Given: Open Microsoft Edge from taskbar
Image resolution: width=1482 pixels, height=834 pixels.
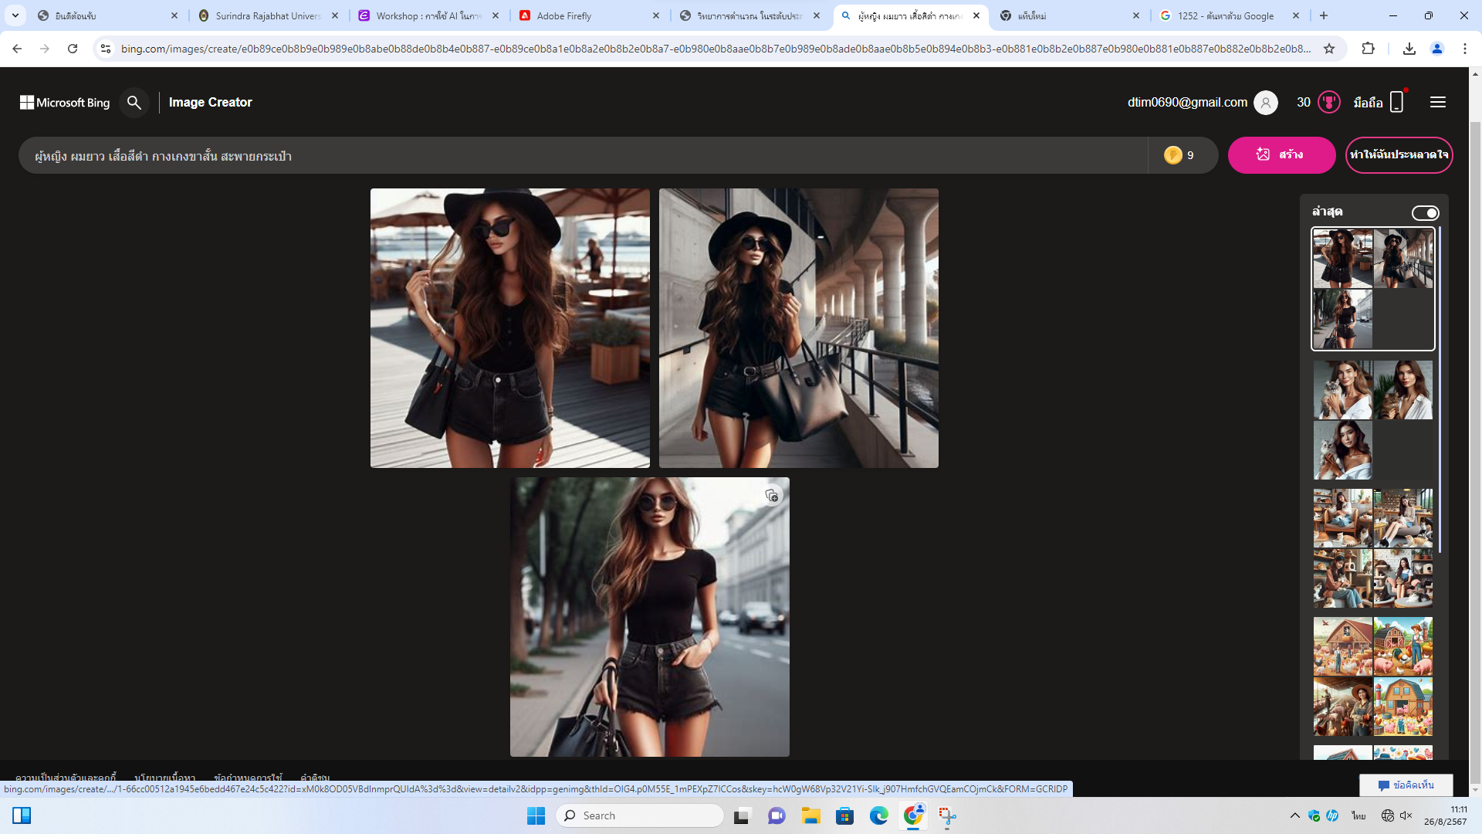Looking at the screenshot, I should pyautogui.click(x=878, y=815).
